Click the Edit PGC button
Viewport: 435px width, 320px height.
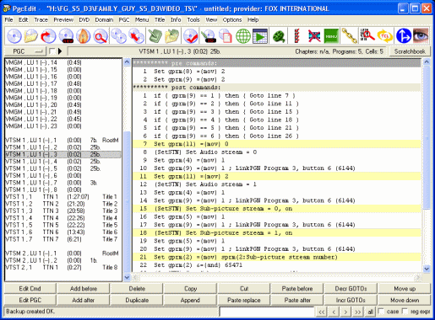point(30,300)
